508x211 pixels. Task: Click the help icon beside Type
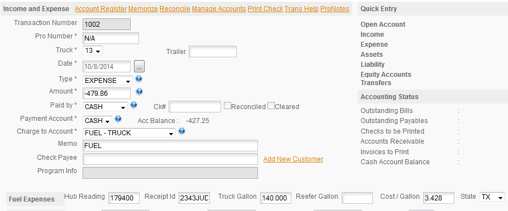click(x=140, y=79)
